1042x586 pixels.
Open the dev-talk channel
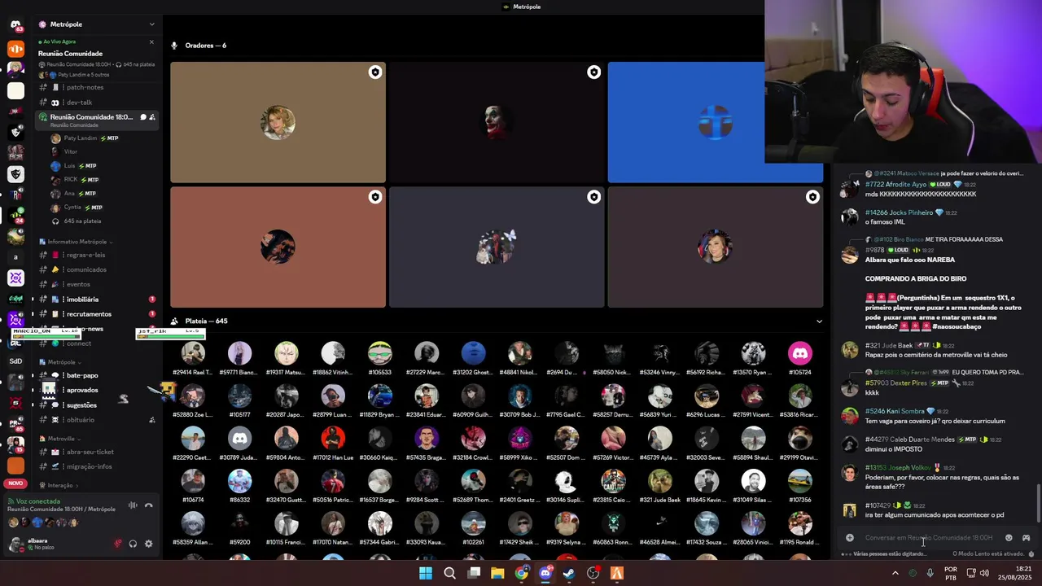[79, 103]
